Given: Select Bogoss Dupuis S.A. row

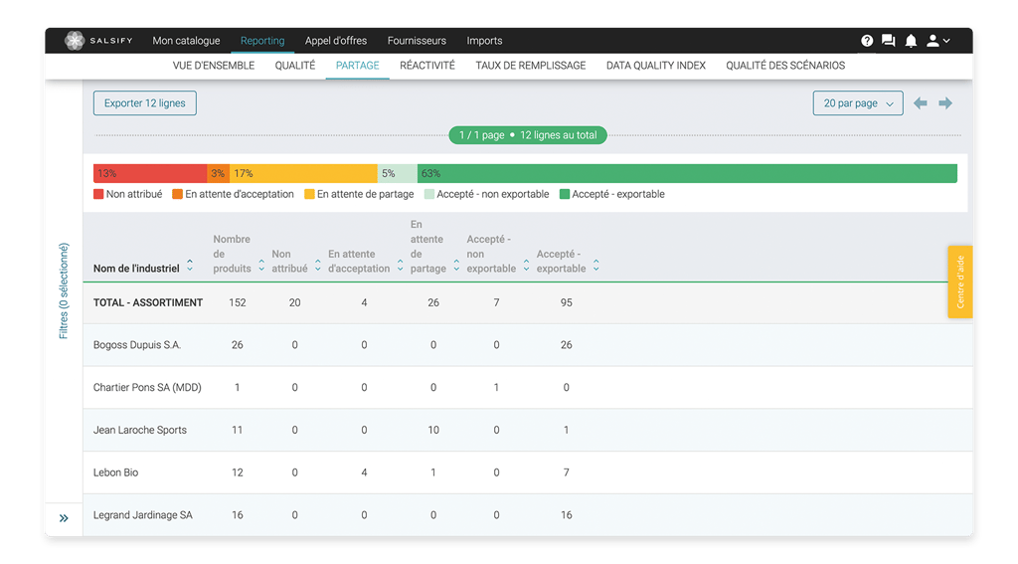Looking at the screenshot, I should click(528, 345).
